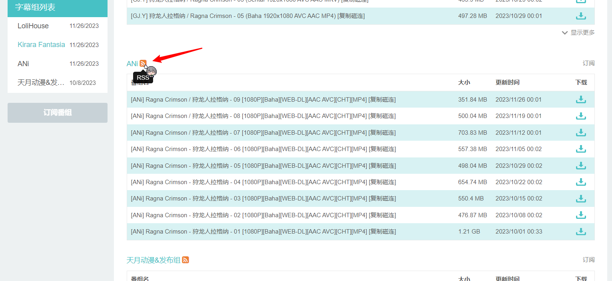612x281 pixels.
Task: Select LoliHouse in subtitle group list
Action: 33,26
